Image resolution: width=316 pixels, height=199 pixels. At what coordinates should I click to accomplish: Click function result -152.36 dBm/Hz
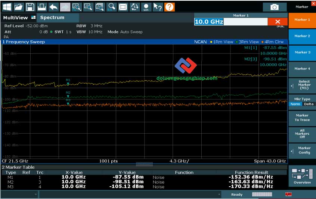tap(251, 177)
